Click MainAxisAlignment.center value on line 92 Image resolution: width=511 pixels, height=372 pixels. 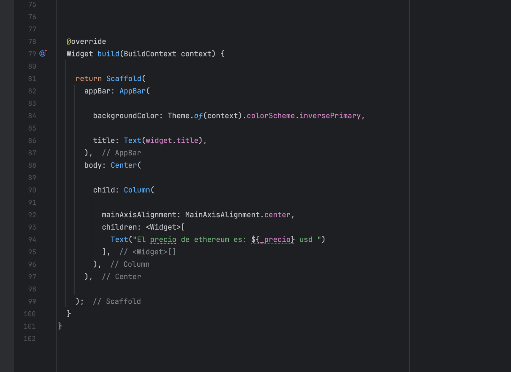238,215
